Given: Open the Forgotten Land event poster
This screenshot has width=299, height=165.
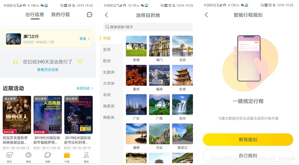Looking at the screenshot, I should pos(78,115).
